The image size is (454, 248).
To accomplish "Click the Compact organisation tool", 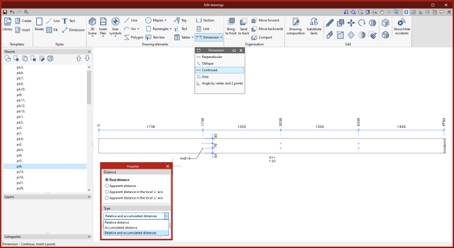I will pyautogui.click(x=262, y=37).
